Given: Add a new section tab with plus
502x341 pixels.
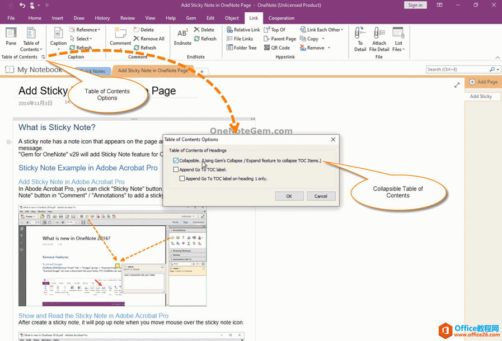Looking at the screenshot, I should click(202, 72).
